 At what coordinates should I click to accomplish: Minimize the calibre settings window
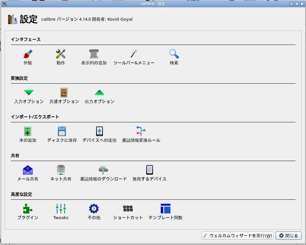click(x=292, y=4)
